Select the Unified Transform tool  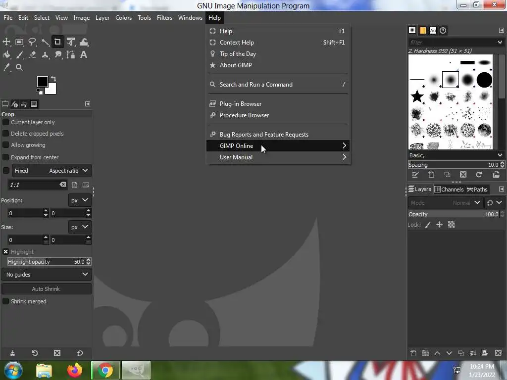(70, 42)
